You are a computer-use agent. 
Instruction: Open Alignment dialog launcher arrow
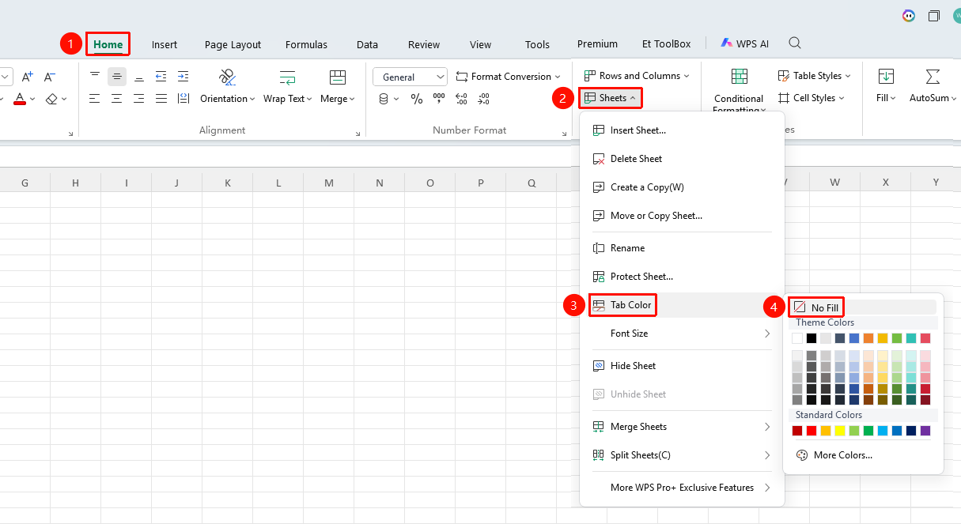tap(358, 134)
